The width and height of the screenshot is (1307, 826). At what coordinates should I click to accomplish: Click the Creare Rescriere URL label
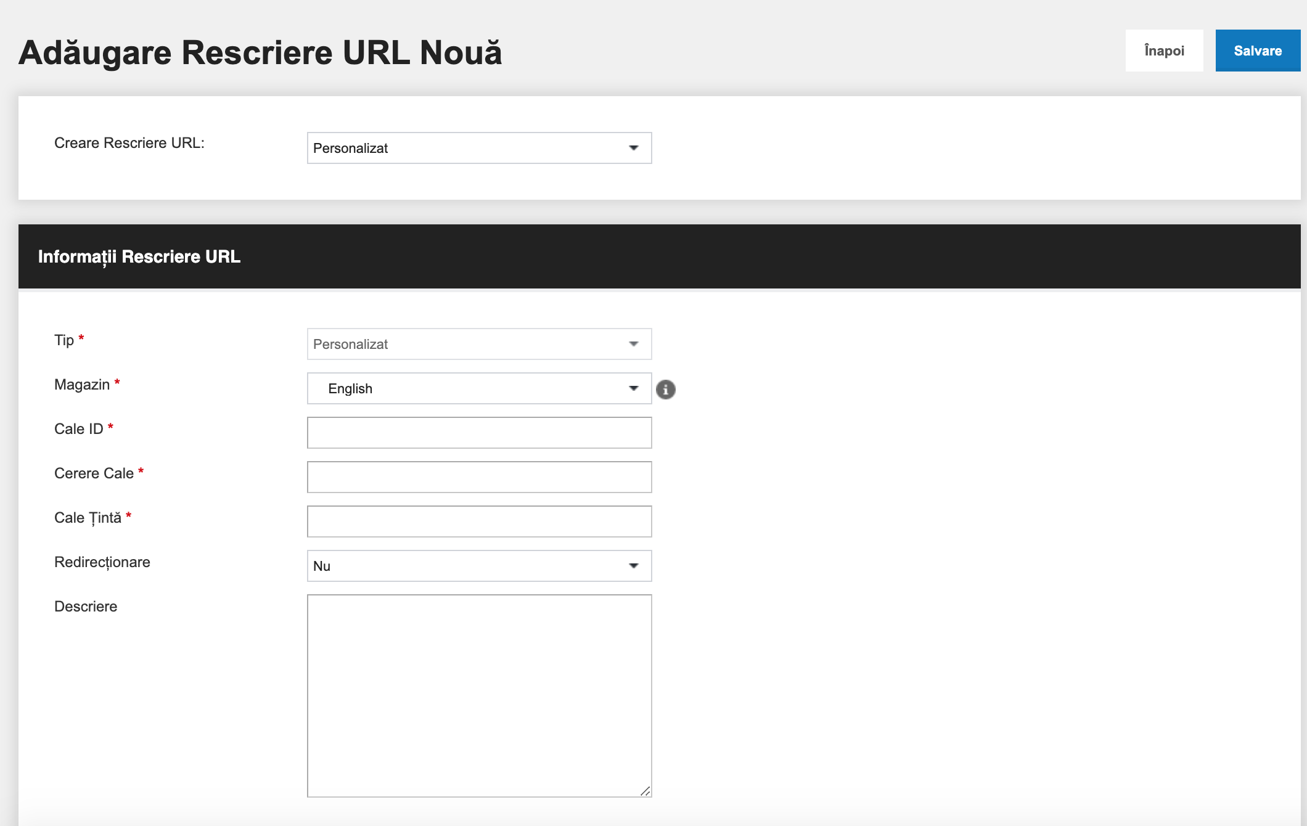click(x=129, y=143)
